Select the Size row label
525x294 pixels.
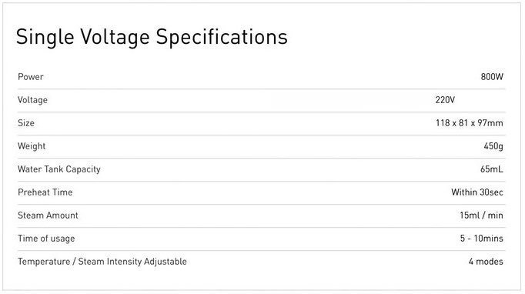[25, 123]
